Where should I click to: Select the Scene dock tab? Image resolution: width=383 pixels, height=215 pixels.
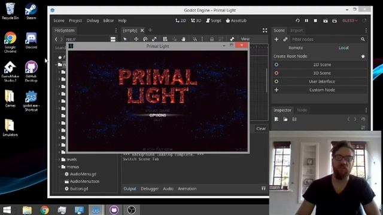279,30
